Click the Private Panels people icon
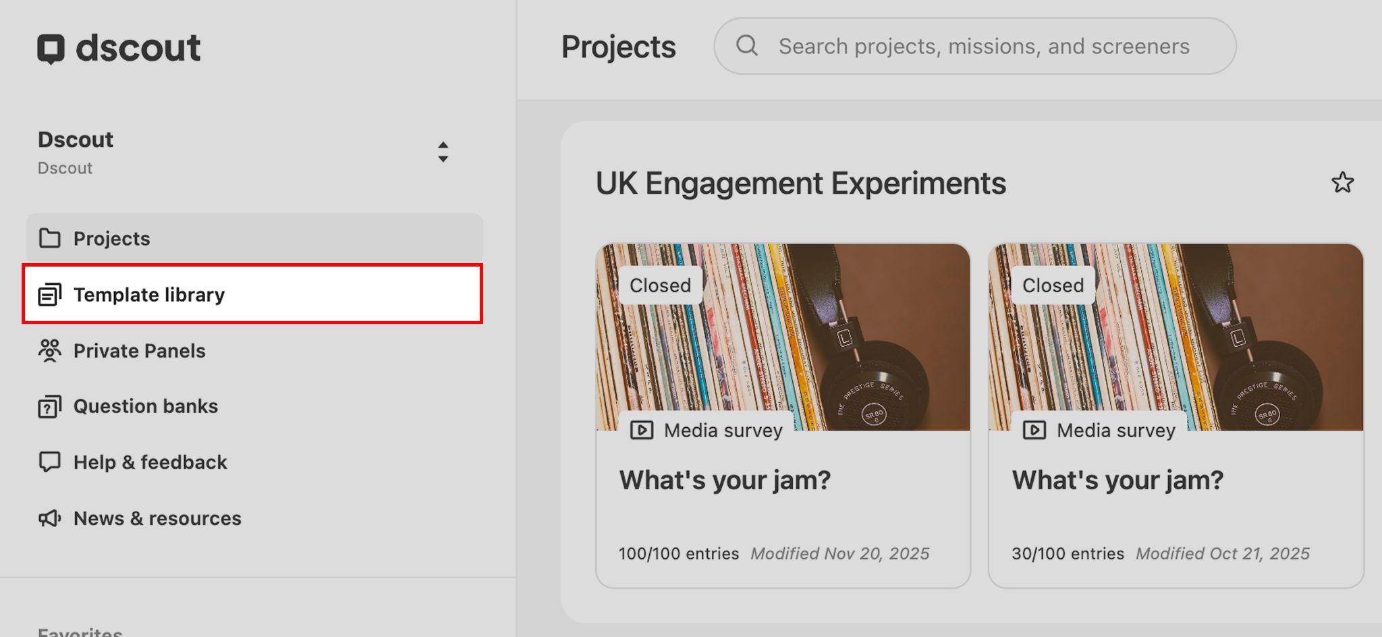The width and height of the screenshot is (1382, 637). pos(49,351)
